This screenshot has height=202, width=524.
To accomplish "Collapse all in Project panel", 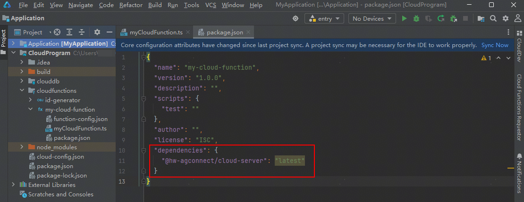I will [x=82, y=32].
